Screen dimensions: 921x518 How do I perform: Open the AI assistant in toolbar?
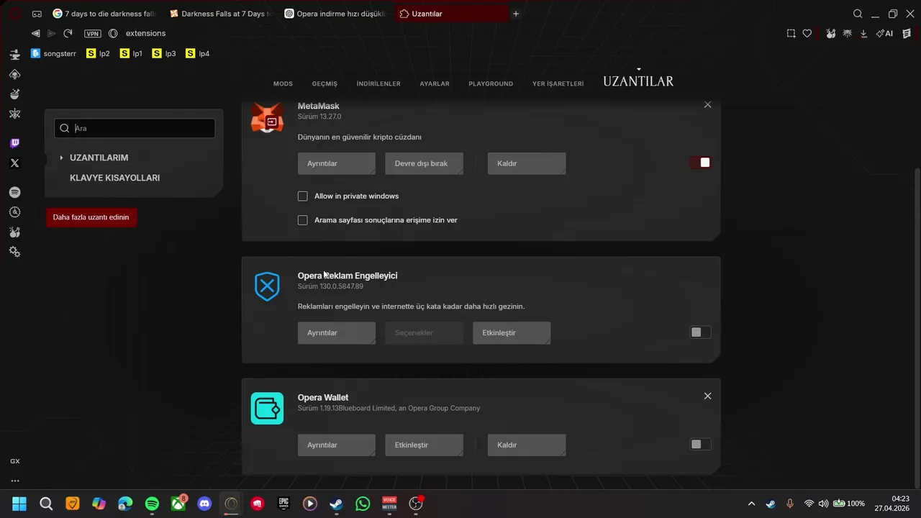[x=884, y=33]
